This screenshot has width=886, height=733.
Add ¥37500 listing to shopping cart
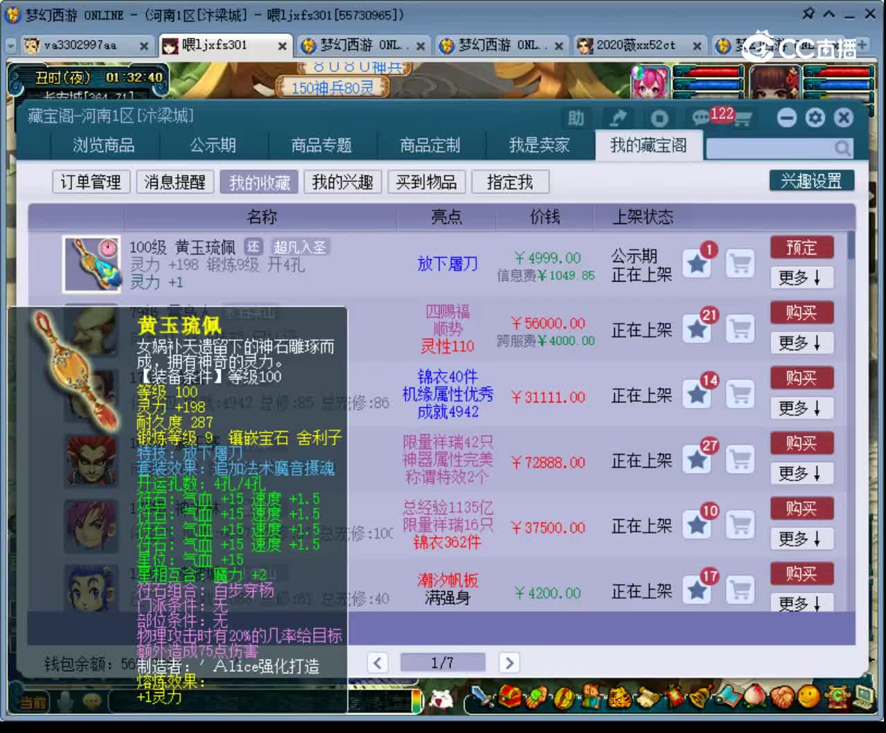[740, 525]
